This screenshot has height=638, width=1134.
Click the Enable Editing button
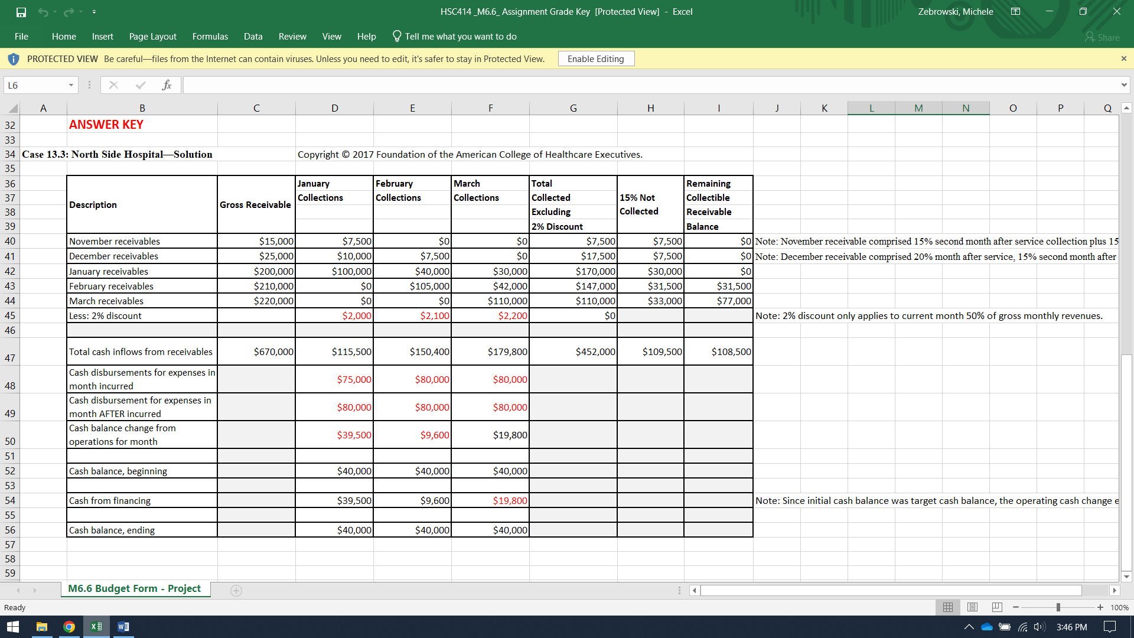click(596, 58)
